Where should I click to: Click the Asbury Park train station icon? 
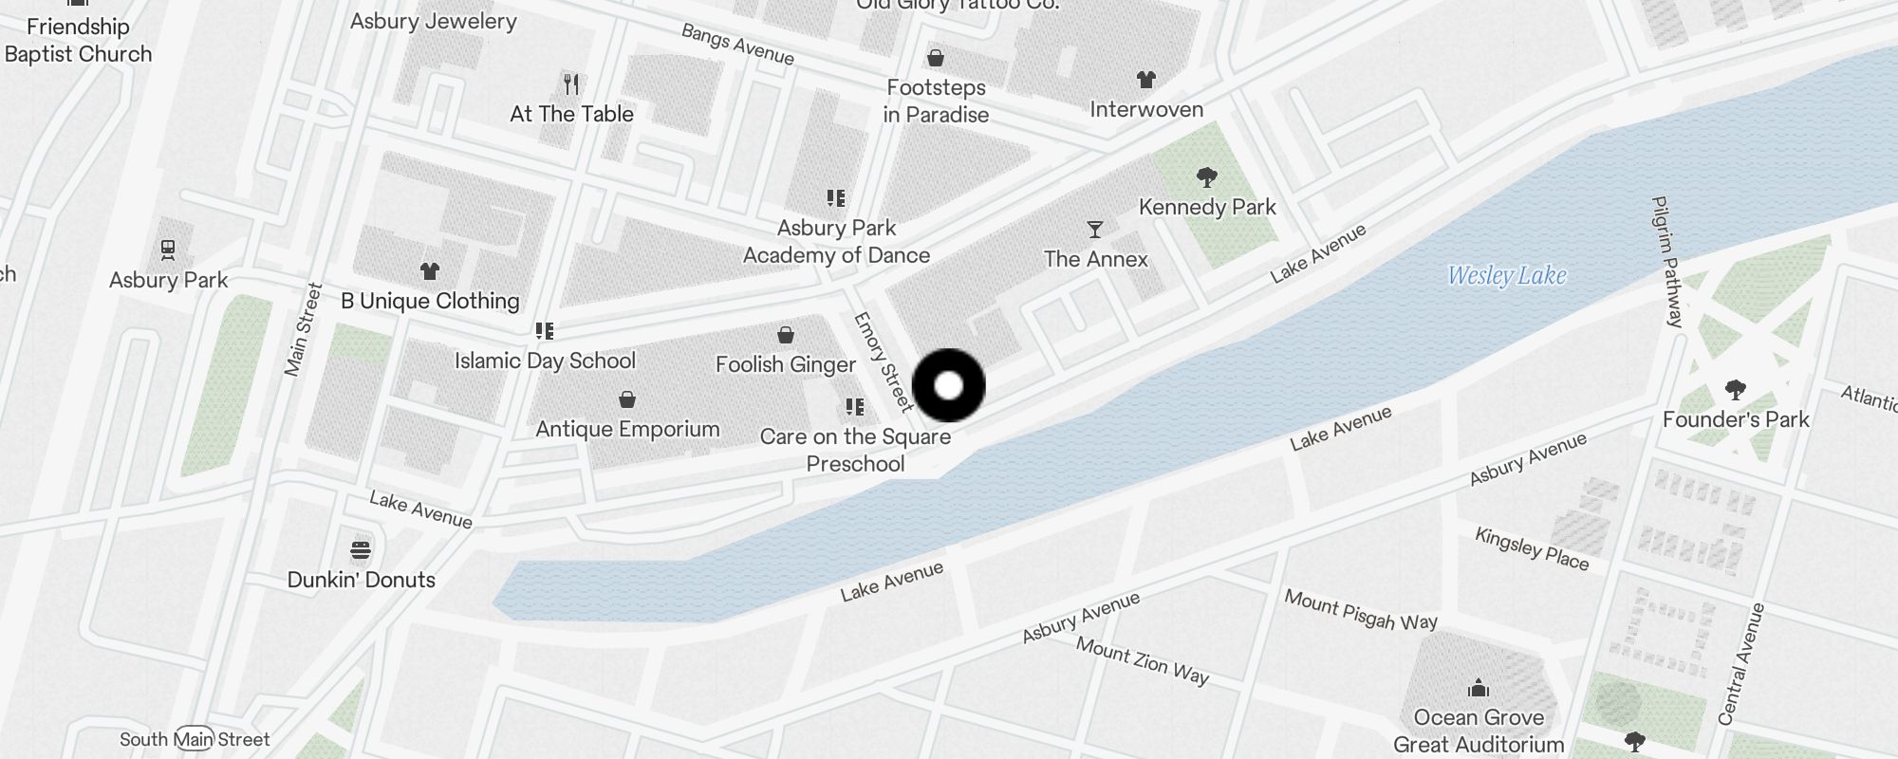(168, 250)
